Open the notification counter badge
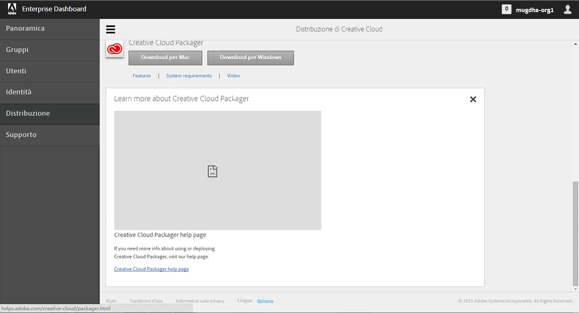The image size is (579, 313). [x=506, y=9]
